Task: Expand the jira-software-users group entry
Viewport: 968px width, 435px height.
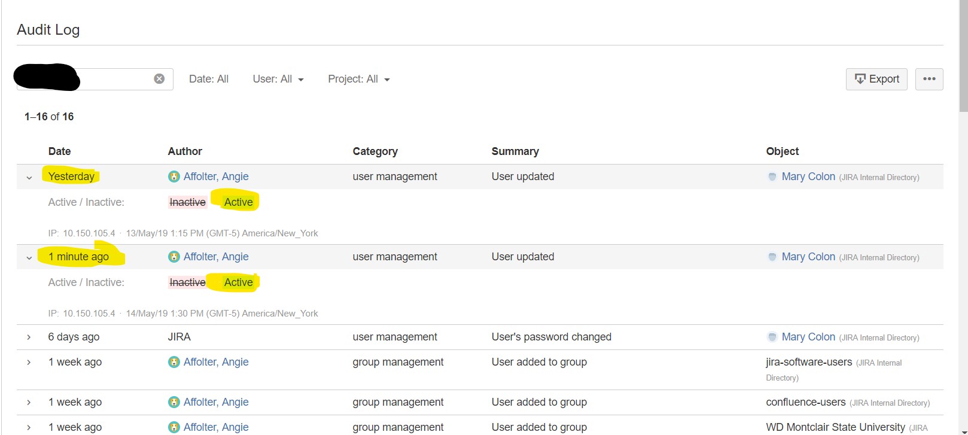Action: (x=29, y=363)
